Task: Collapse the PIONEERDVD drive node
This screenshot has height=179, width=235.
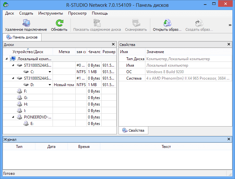Action: pyautogui.click(x=13, y=117)
